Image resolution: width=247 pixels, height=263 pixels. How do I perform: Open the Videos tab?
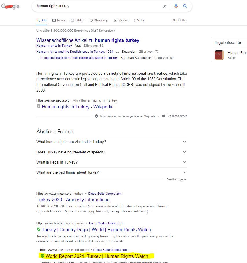pos(121,20)
